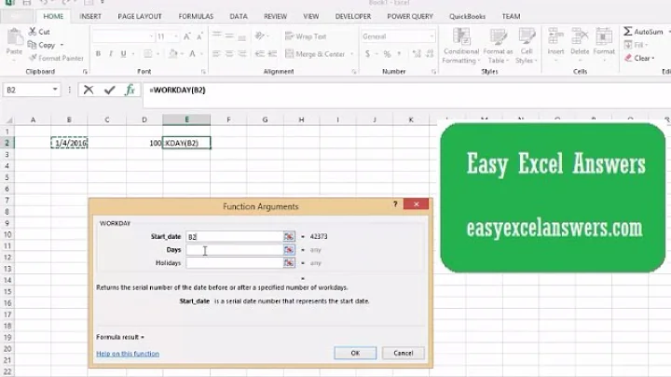Open the POWER QUERY tab
Viewport: 671px width, 377px height.
coord(410,16)
